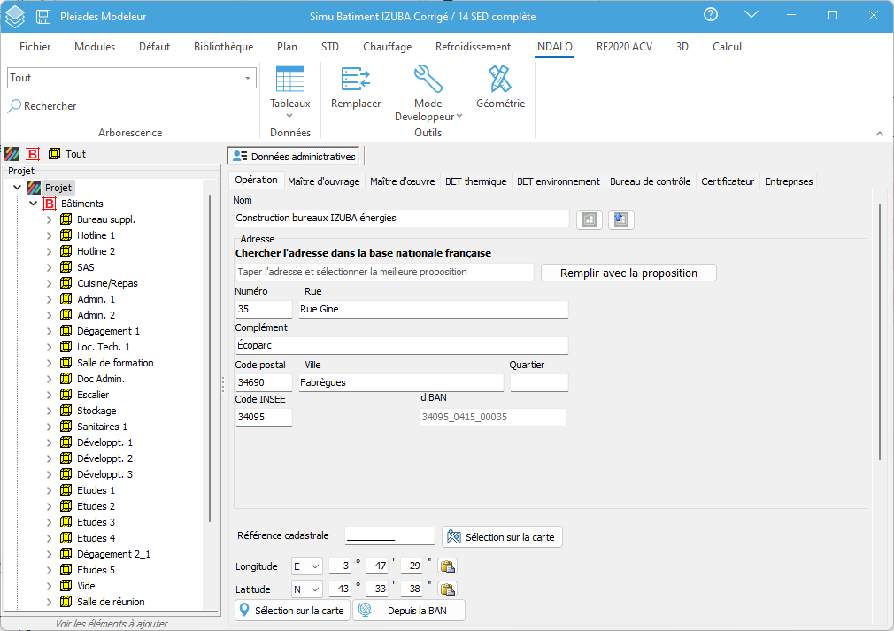Click Remplir avec la proposition button

tap(628, 273)
